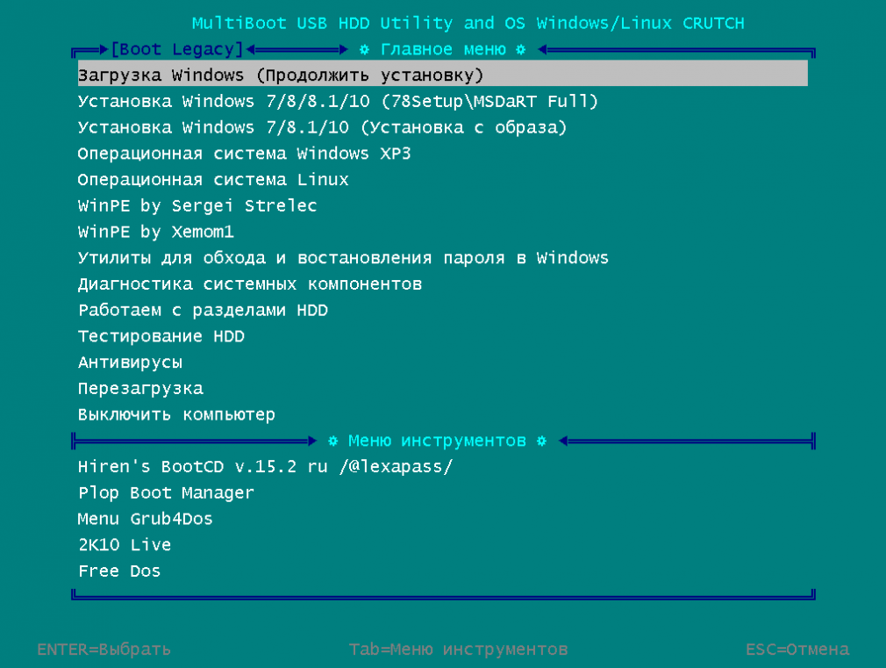
Task: Click 'ENTER=Выбрать' hint at bottom
Action: [x=104, y=649]
